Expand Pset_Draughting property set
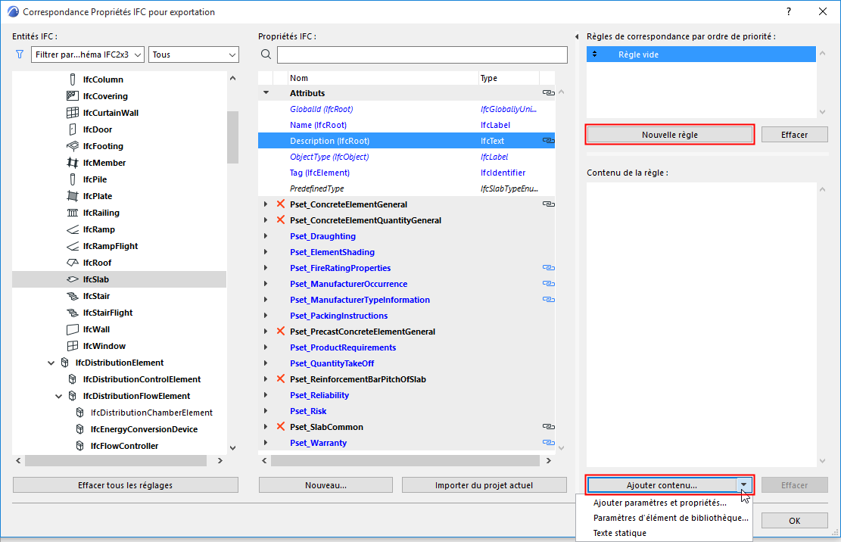 [x=266, y=236]
